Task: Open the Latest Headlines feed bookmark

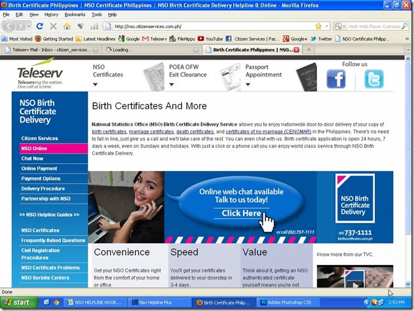Action: pyautogui.click(x=96, y=39)
